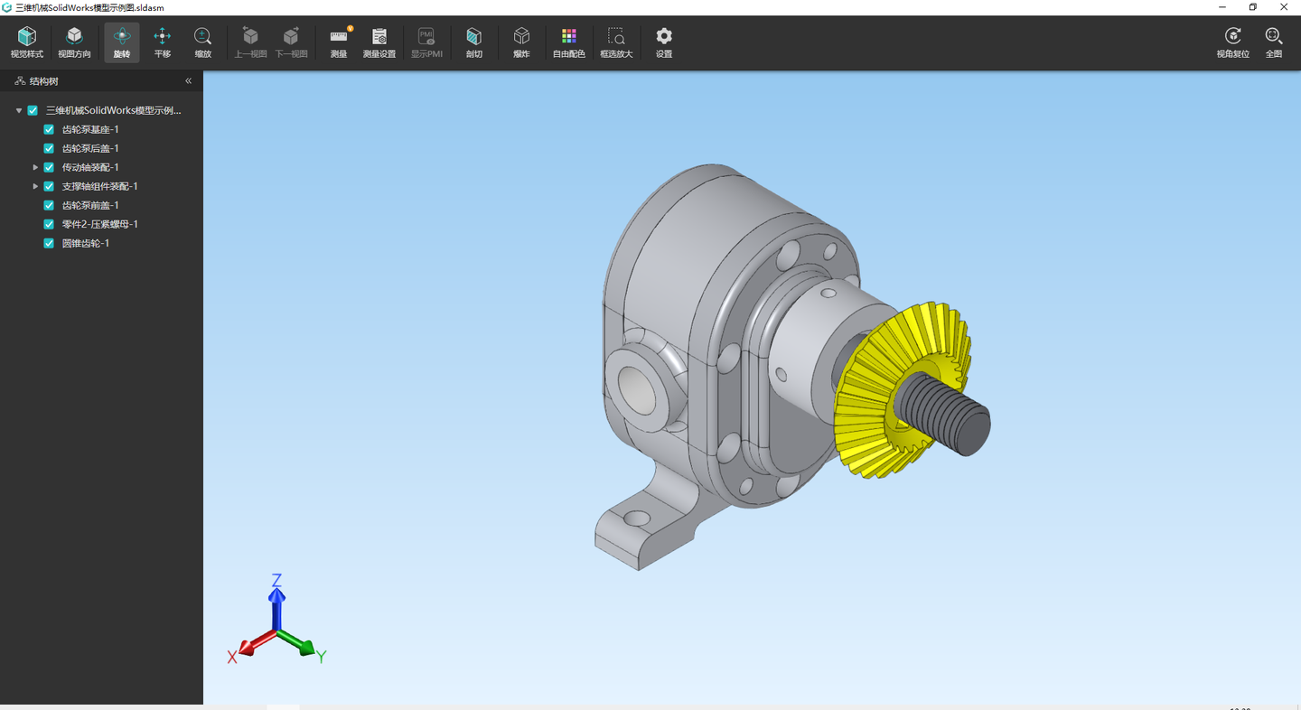This screenshot has width=1301, height=710.
Task: Uncheck the root 三维机械SolidWorks模型示例 checkbox
Action: pos(33,111)
